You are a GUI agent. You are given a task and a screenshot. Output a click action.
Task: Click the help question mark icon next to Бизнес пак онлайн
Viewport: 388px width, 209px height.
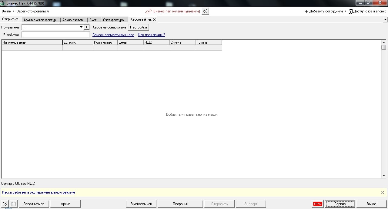pos(205,11)
